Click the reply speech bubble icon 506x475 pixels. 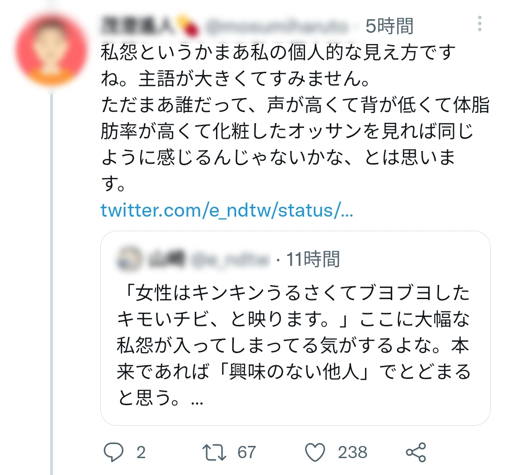pyautogui.click(x=112, y=452)
